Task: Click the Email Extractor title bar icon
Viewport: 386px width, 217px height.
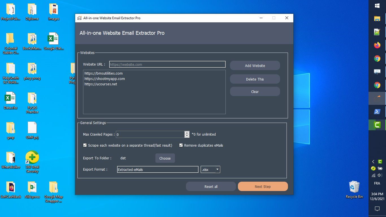Action: [79, 18]
